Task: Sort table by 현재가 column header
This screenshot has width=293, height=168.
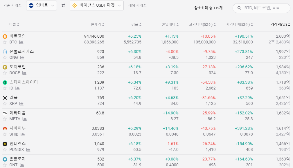Action: tap(97, 25)
